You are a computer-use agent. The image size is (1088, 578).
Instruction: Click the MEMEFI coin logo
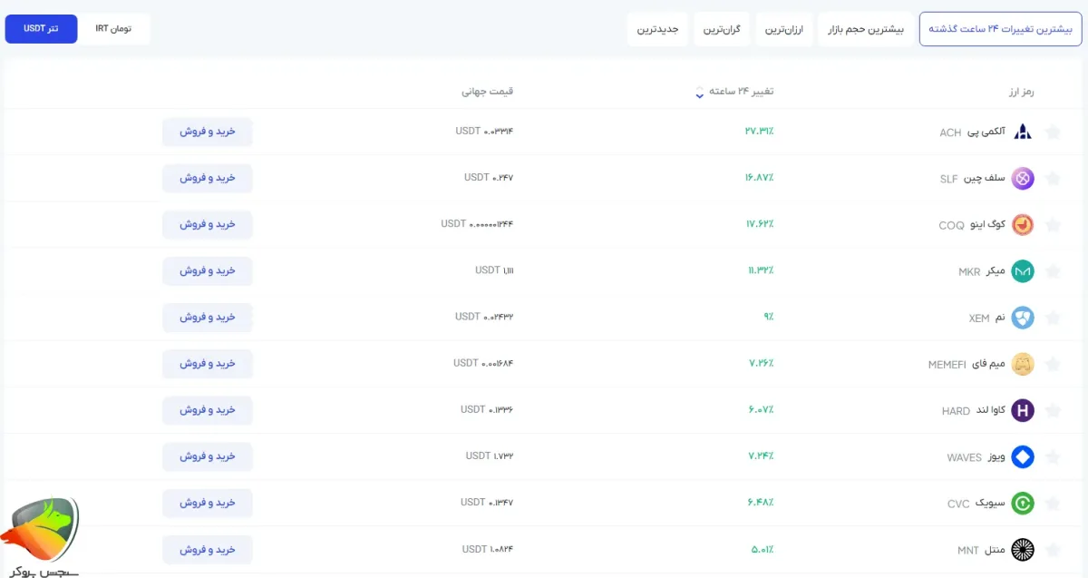click(1023, 364)
